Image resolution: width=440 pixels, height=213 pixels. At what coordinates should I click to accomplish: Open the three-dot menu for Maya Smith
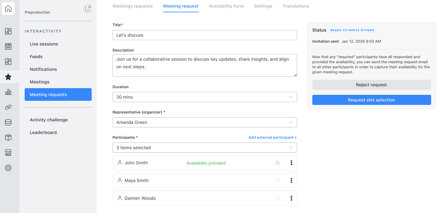(x=291, y=180)
